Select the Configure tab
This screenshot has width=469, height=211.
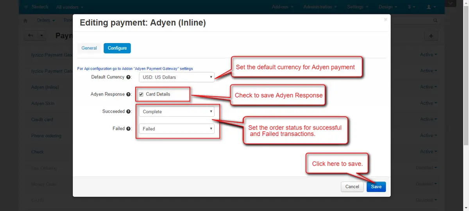click(x=117, y=48)
